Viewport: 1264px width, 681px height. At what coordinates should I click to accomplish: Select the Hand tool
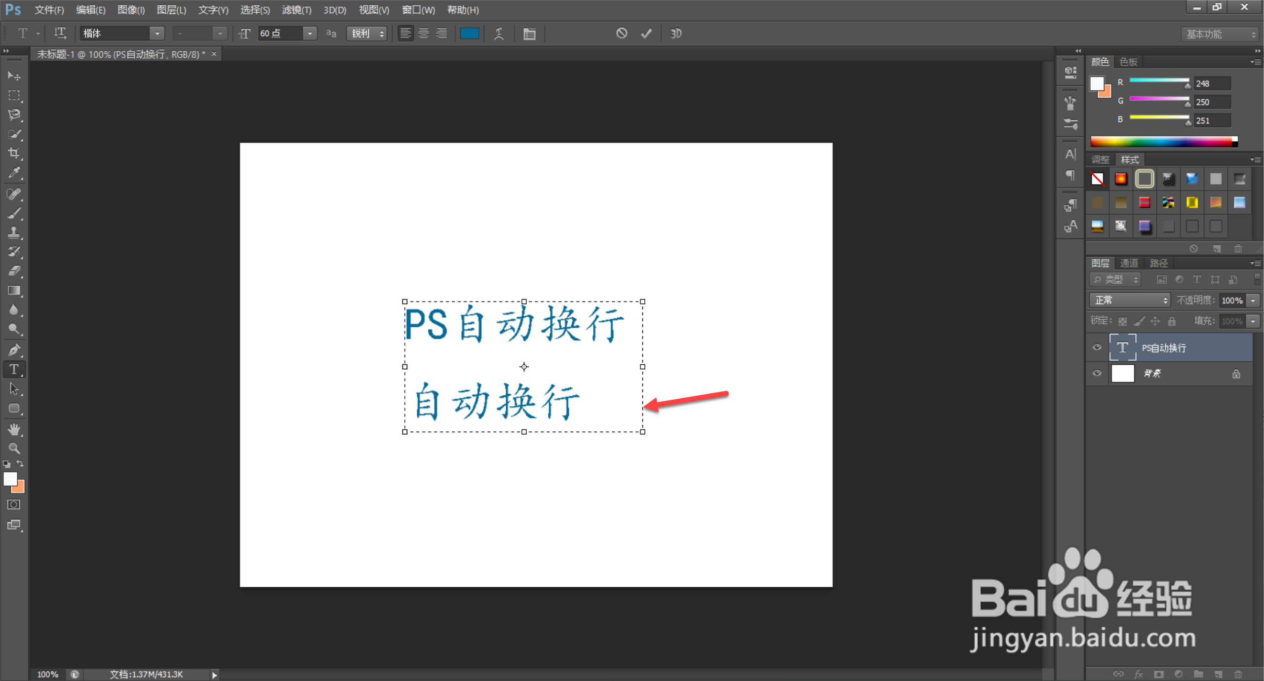tap(14, 429)
